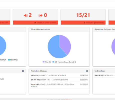Click the exits count 0
The image size is (115, 100).
45,15
